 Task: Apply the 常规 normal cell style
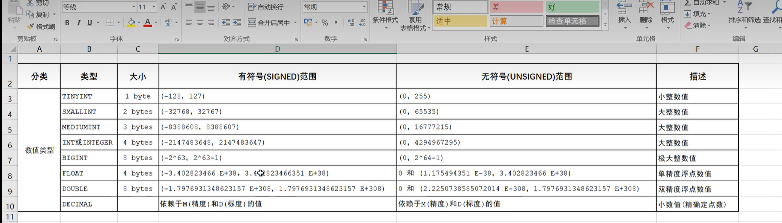pyautogui.click(x=460, y=7)
